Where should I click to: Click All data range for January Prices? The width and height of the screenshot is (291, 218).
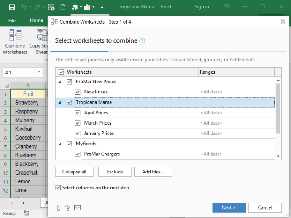211,133
